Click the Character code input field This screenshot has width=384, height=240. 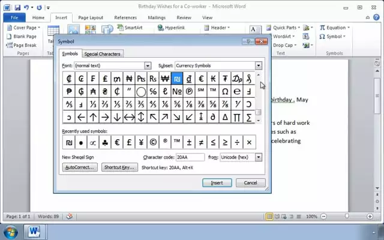coord(190,157)
